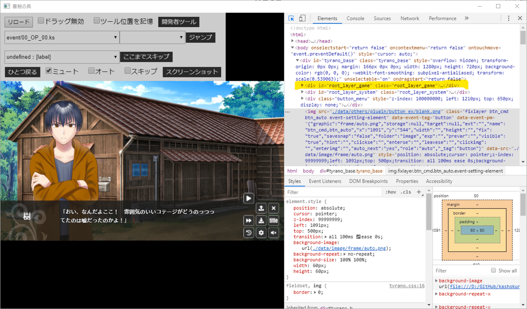Toggle :hov element state panel

(390, 192)
